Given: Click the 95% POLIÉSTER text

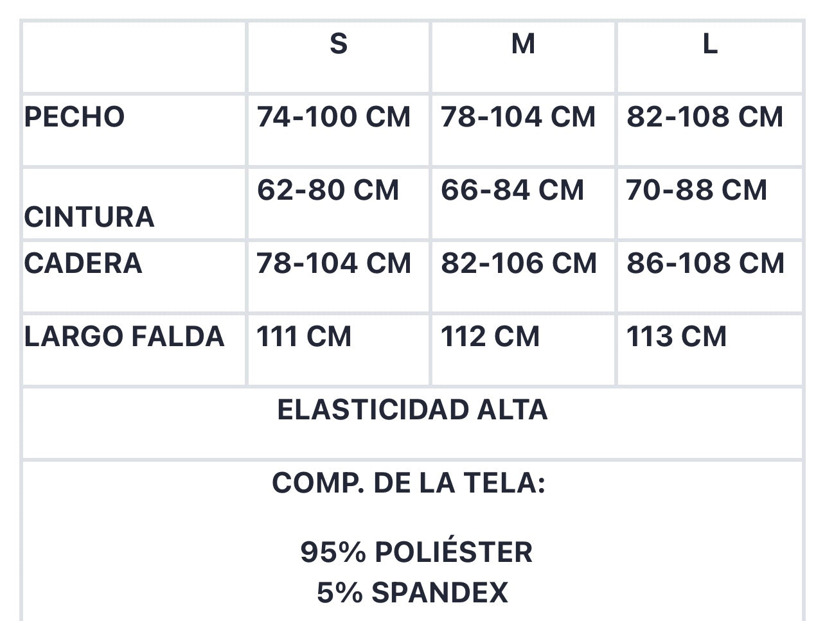Looking at the screenshot, I should (416, 552).
